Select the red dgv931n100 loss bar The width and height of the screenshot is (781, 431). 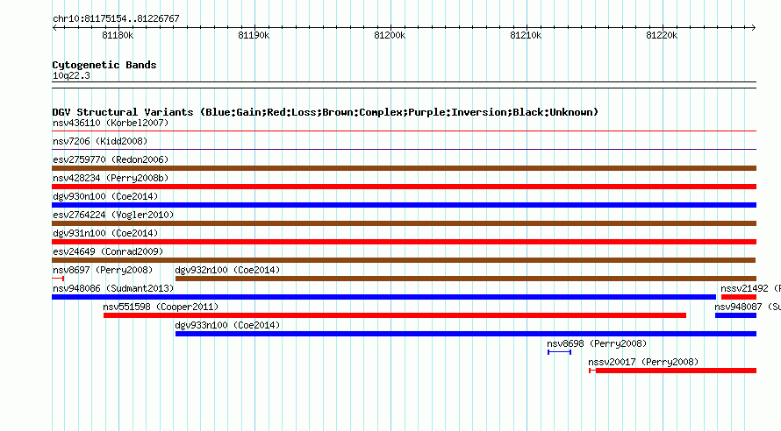coord(404,242)
